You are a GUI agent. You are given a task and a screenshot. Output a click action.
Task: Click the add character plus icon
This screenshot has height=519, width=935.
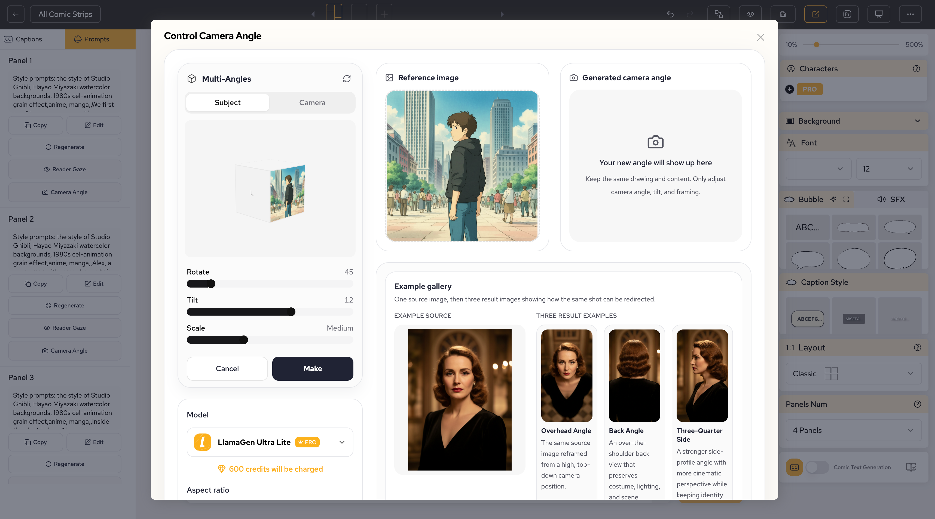coord(789,89)
